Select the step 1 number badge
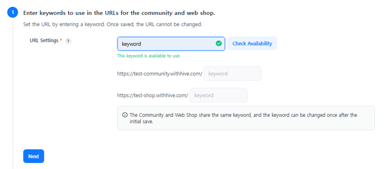 (13, 13)
